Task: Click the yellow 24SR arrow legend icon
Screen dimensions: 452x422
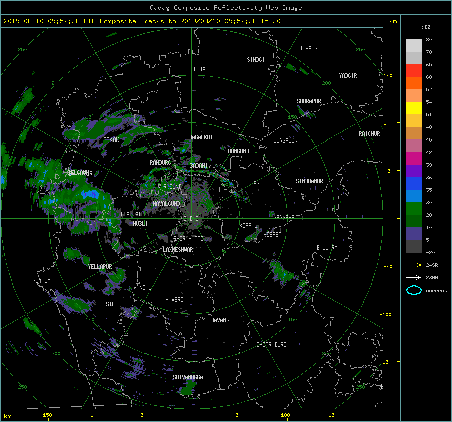Action: tap(414, 265)
